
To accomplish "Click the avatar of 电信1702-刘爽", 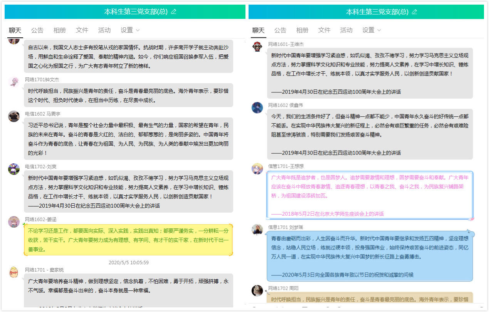I will (x=14, y=169).
